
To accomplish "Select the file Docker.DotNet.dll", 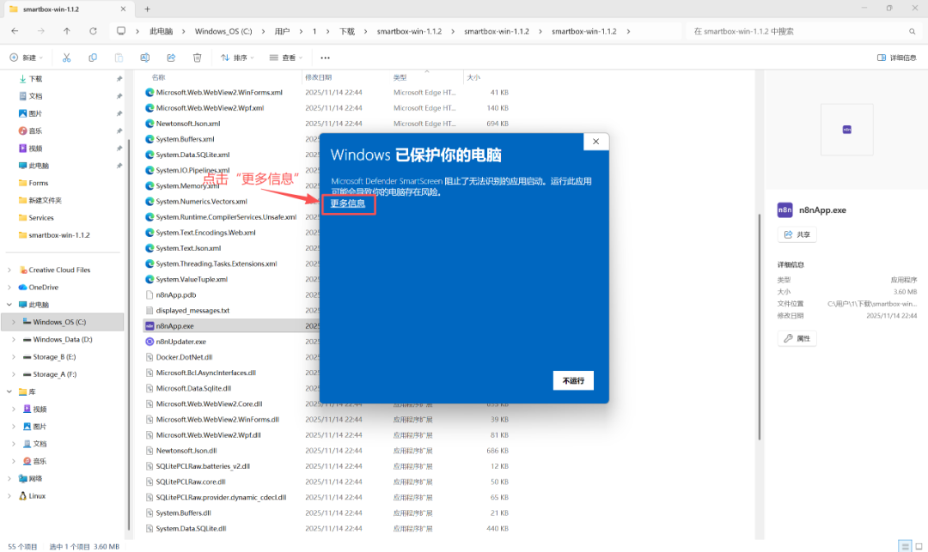I will pyautogui.click(x=184, y=357).
